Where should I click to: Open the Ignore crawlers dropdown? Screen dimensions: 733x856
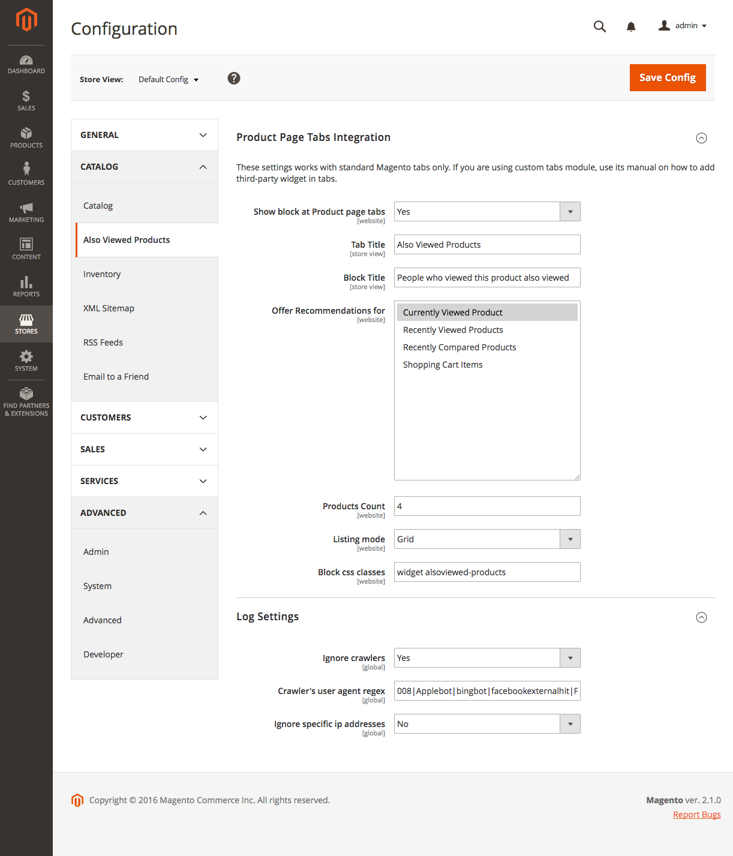pos(487,658)
